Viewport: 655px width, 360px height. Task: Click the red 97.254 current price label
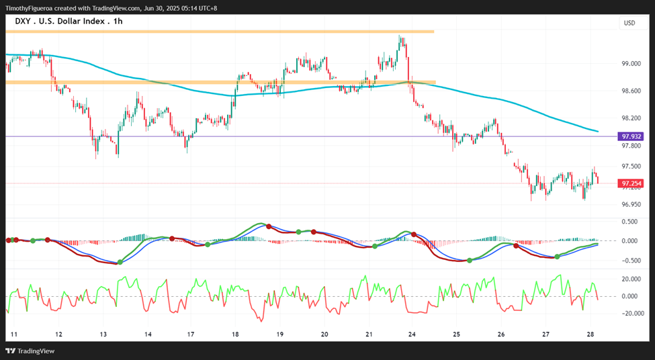click(x=631, y=183)
